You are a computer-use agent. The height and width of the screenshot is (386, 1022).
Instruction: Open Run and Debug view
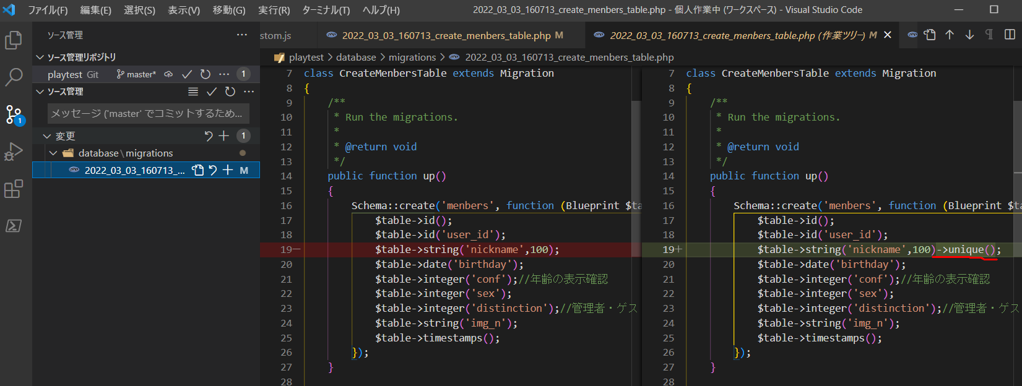pyautogui.click(x=14, y=152)
